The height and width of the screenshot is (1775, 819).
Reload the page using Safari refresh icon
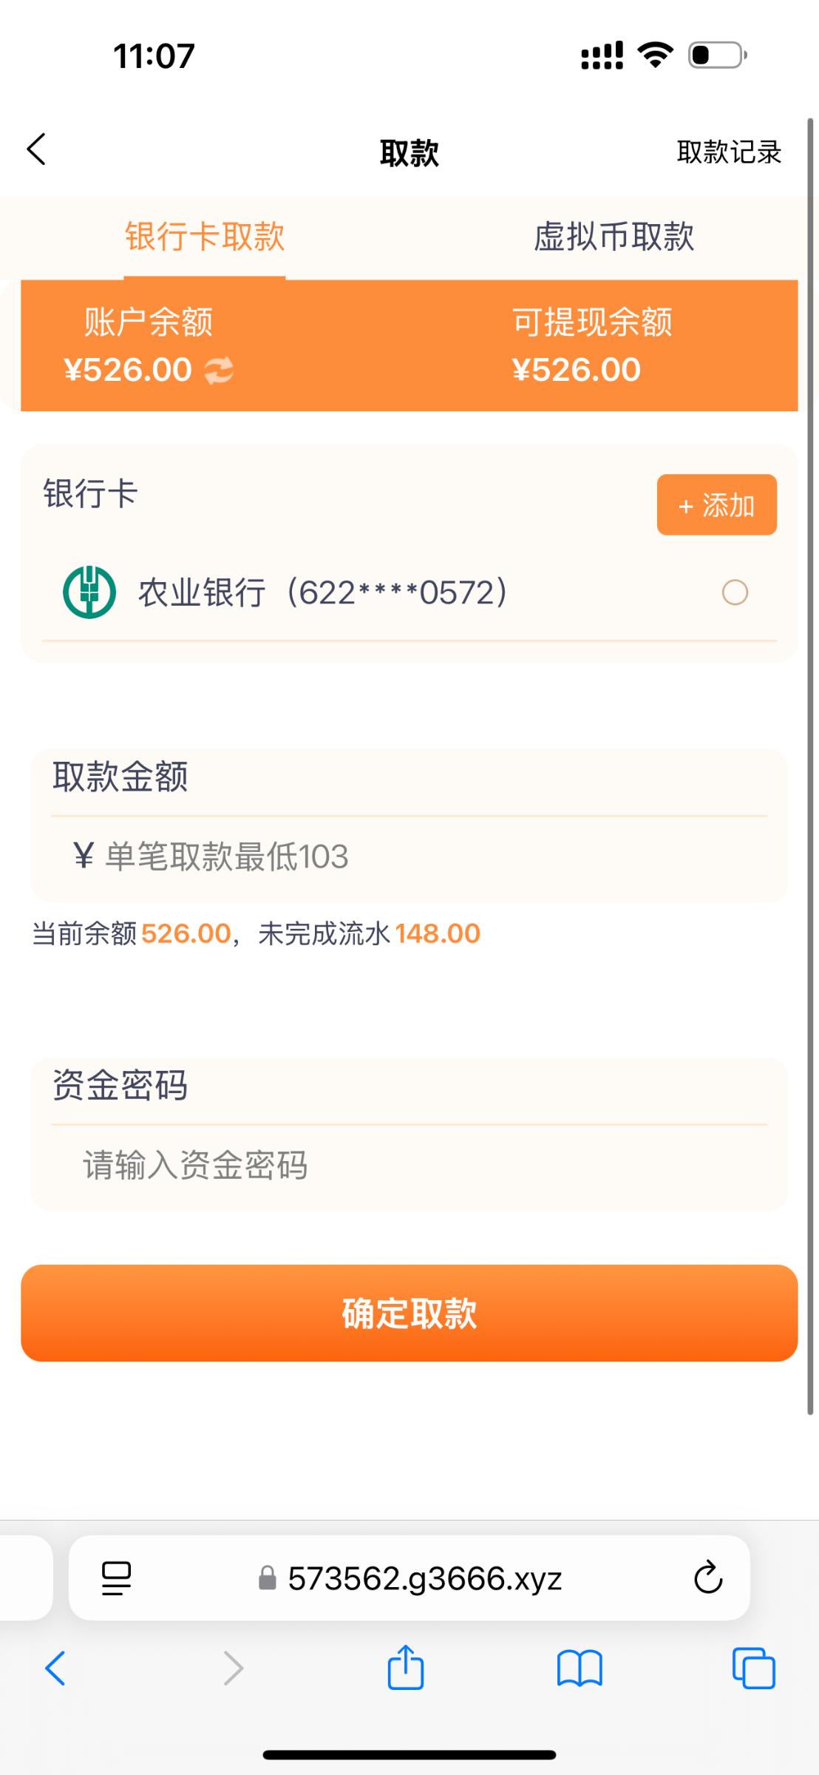707,1578
